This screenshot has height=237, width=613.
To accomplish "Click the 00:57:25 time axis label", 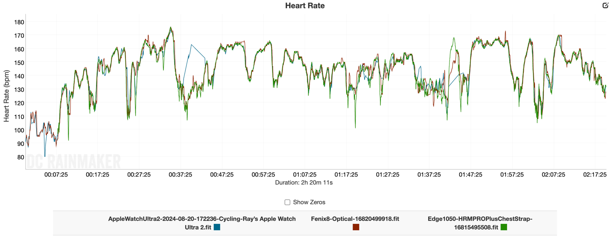I will (x=263, y=175).
